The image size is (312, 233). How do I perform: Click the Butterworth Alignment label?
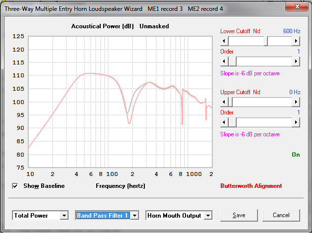pos(251,186)
